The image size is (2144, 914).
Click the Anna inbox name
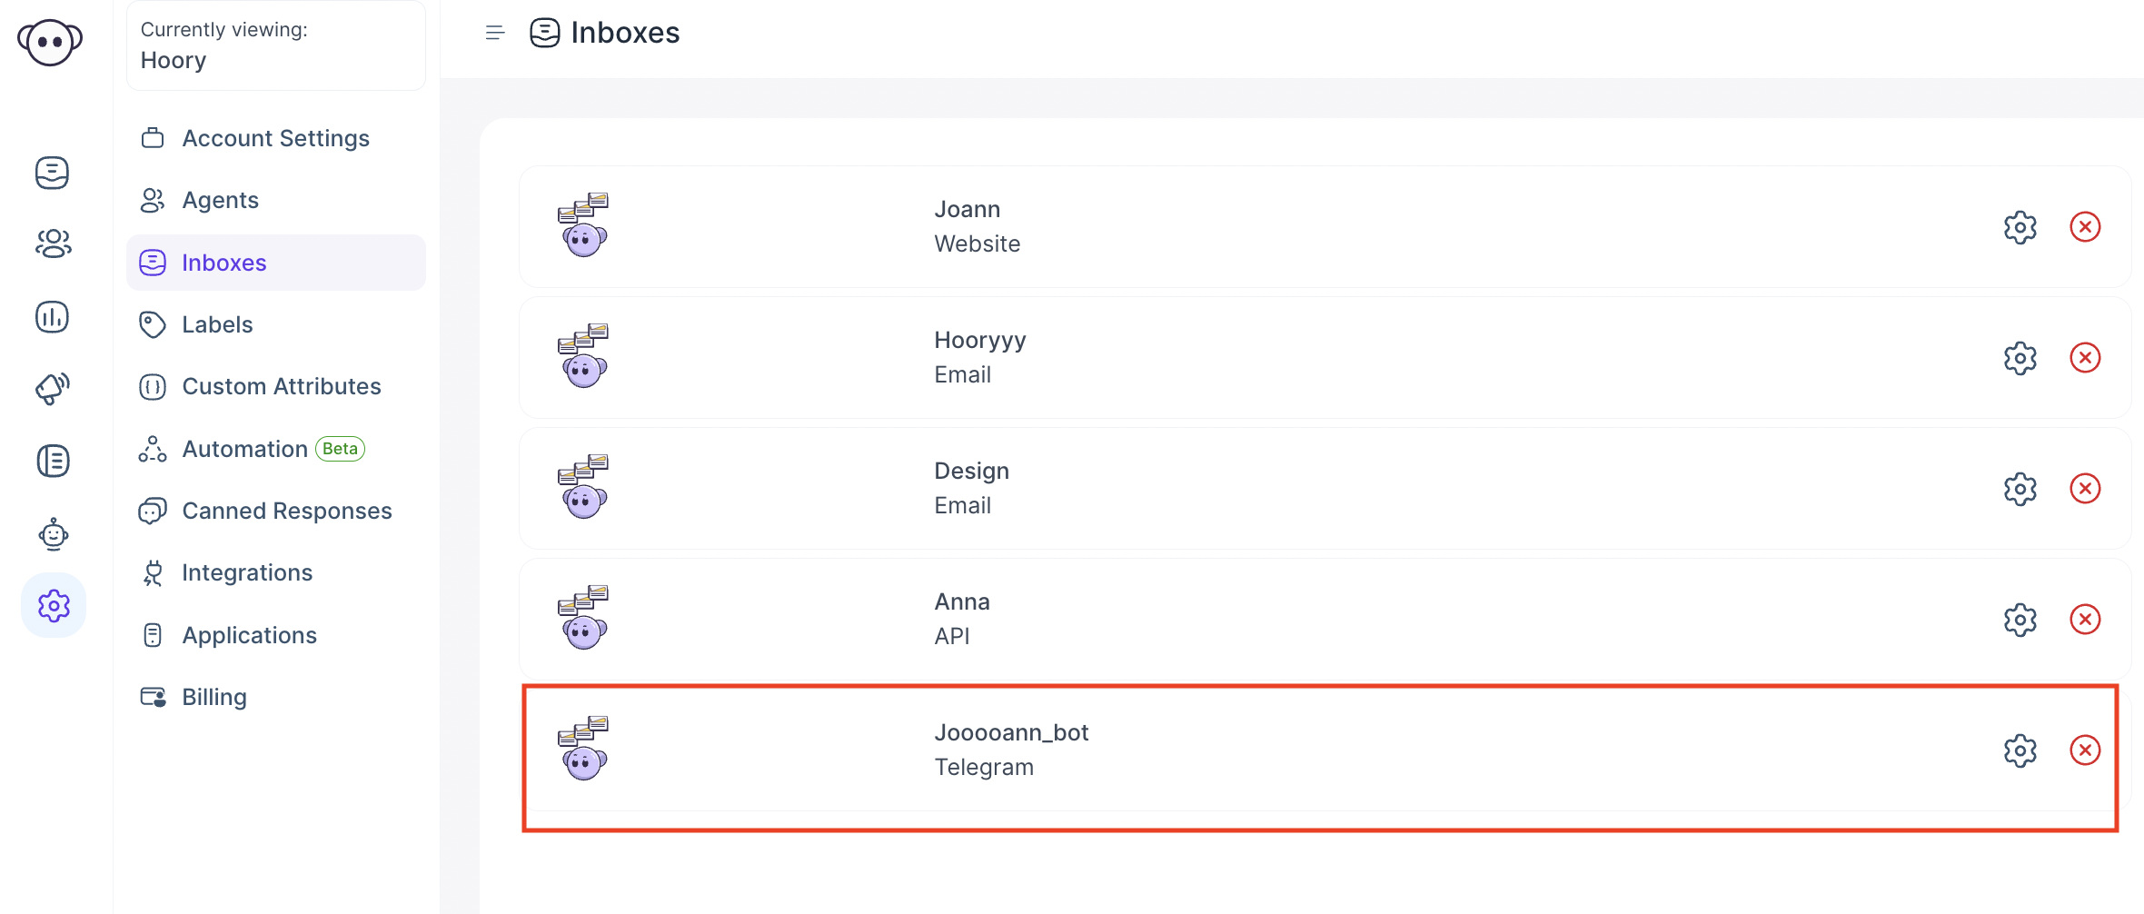(962, 601)
